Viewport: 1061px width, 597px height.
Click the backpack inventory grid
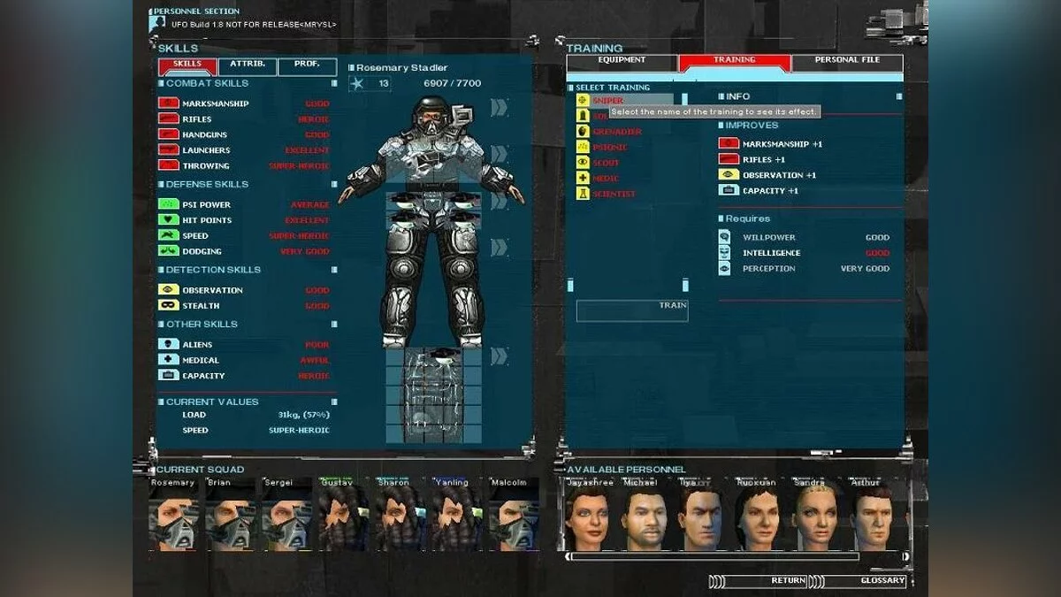click(434, 395)
